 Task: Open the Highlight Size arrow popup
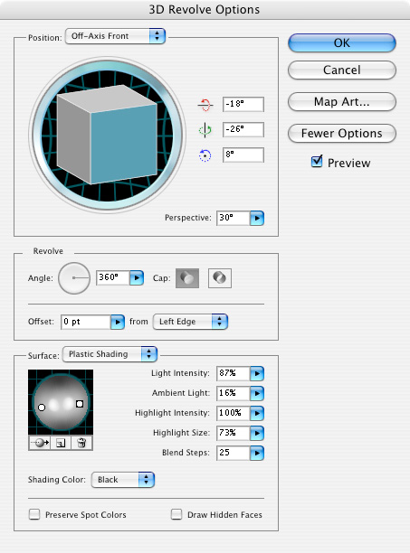257,433
